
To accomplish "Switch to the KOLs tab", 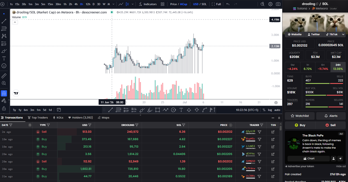I will 58,118.
